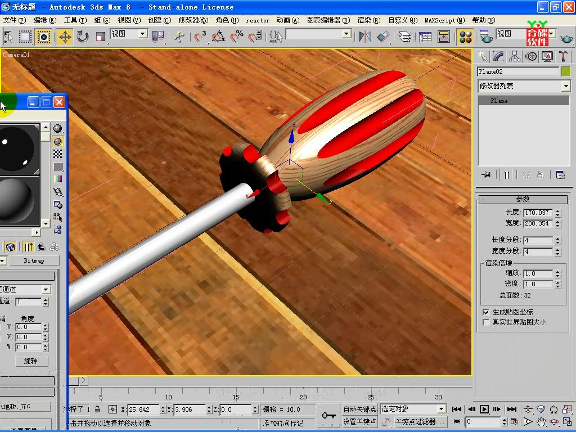Viewport: 576px width, 432px height.
Task: Click the 自动关键点 auto key button
Action: (x=359, y=409)
